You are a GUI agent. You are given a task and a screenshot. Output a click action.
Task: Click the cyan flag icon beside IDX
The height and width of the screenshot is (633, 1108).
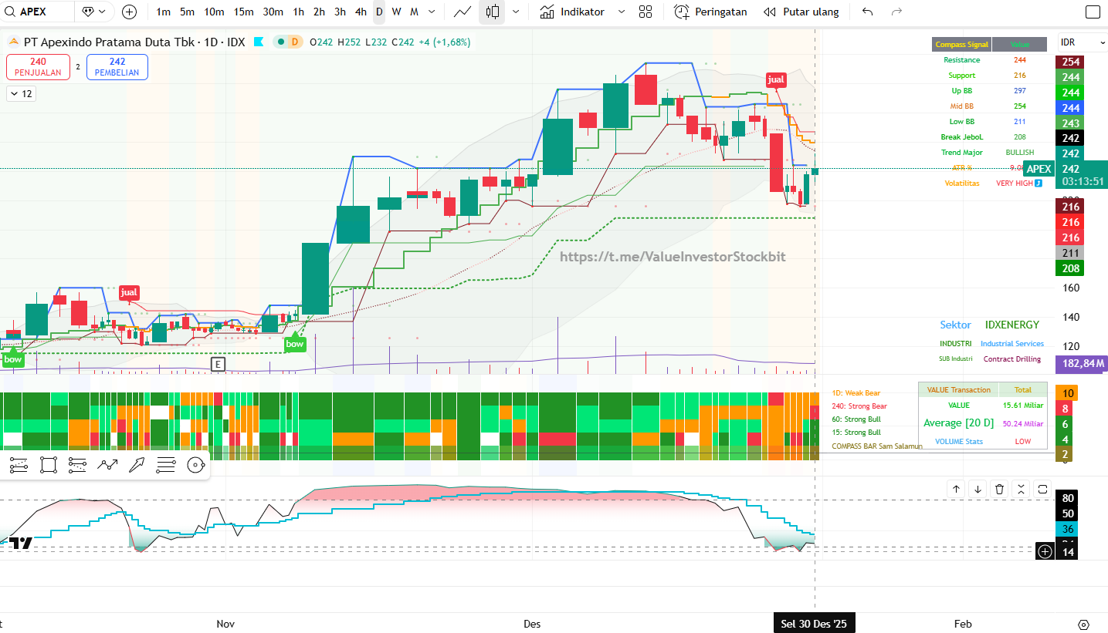(258, 42)
